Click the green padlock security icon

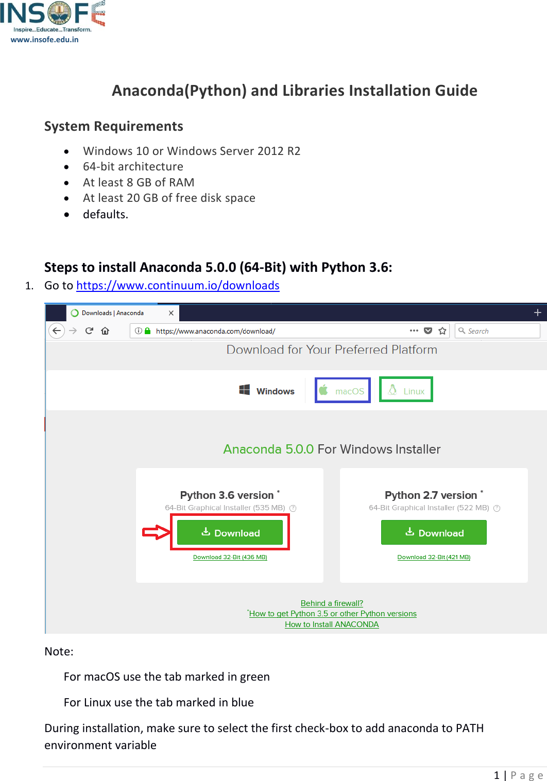coord(147,331)
